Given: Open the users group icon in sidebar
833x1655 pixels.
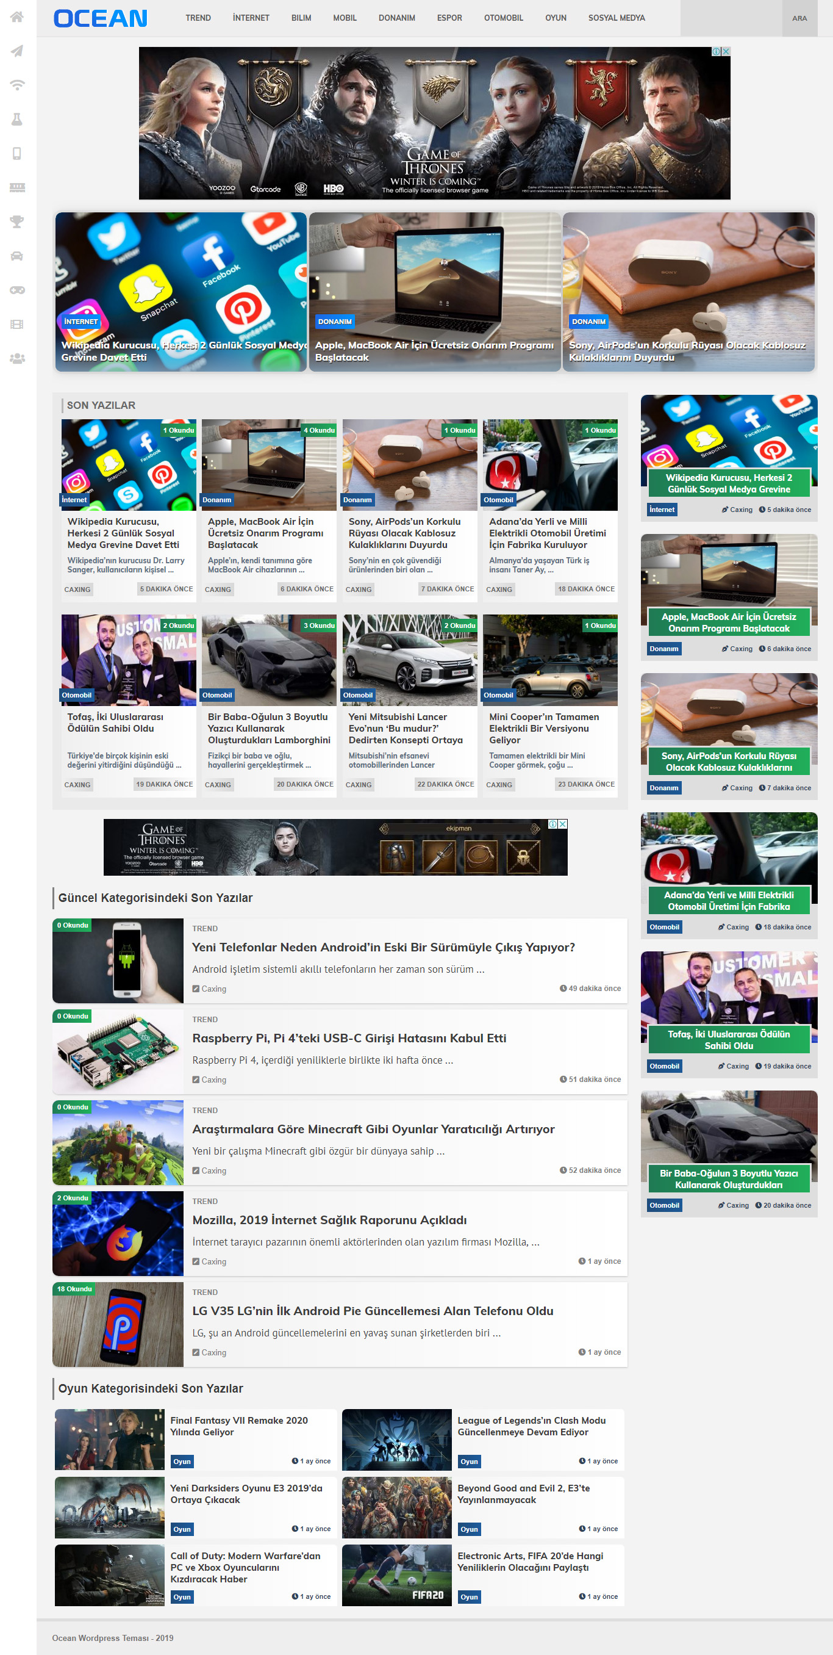Looking at the screenshot, I should 17,358.
